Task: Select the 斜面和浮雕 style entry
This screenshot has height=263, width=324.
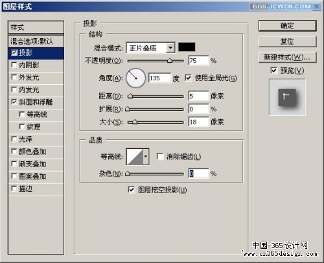Action: coord(36,102)
